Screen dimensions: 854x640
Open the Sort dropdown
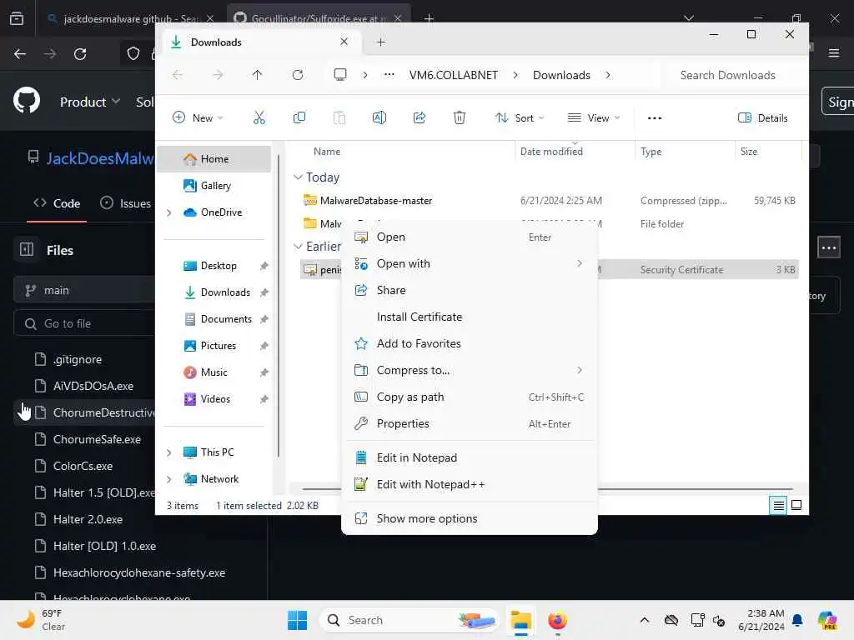(519, 118)
